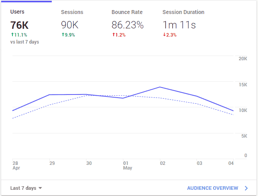
Task: Open the Audience Overview link
Action: pos(212,188)
